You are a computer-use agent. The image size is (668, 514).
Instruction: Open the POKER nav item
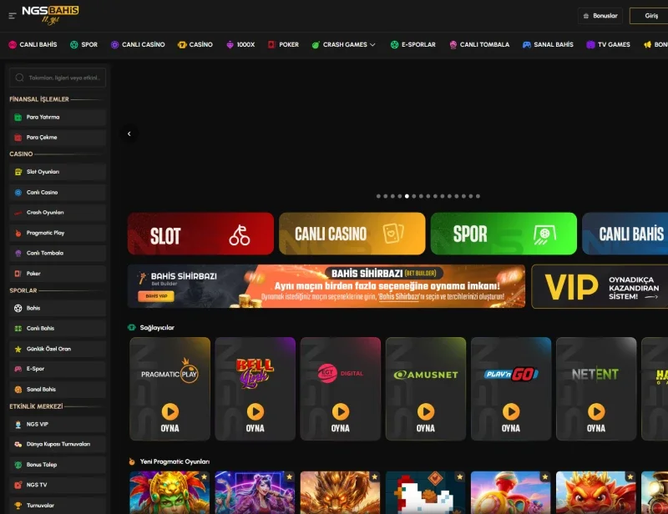283,44
